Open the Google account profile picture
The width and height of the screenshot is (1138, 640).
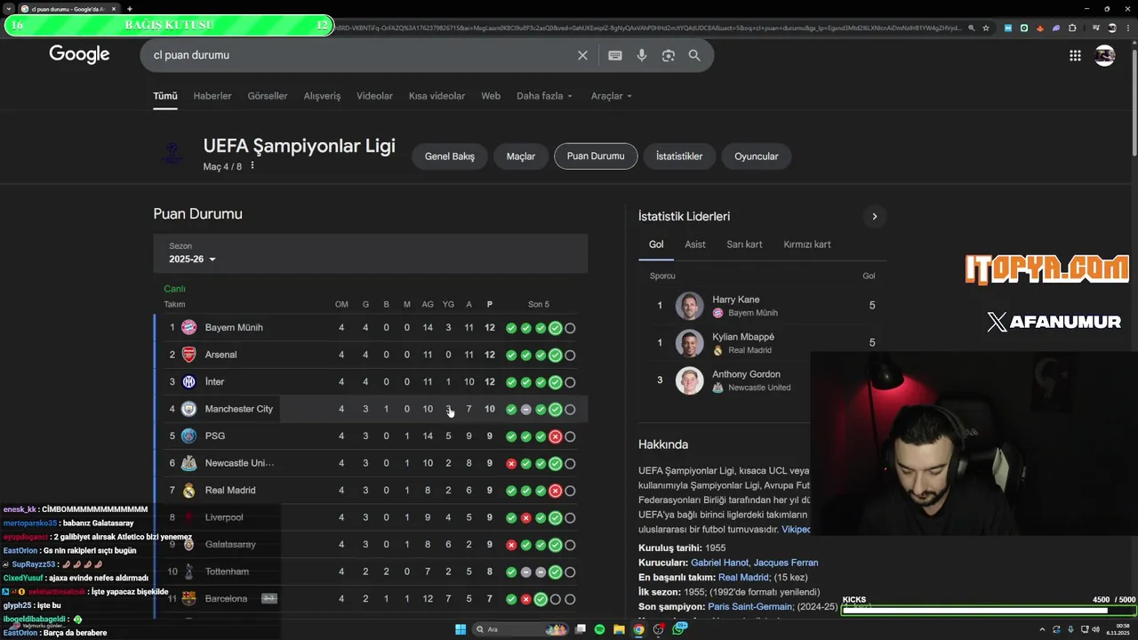(1105, 55)
